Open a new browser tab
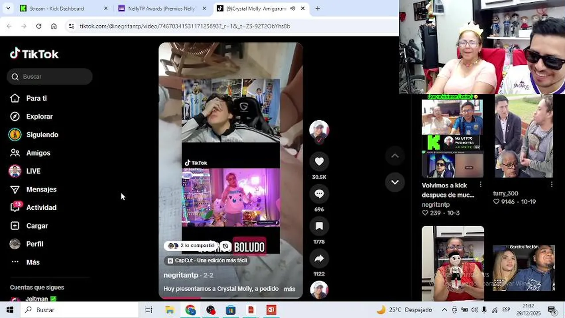This screenshot has height=318, width=565. pos(317,8)
